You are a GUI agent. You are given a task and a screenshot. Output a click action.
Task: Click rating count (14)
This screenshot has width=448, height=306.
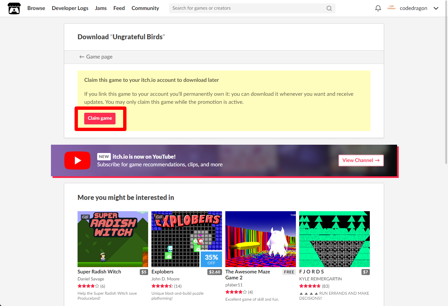[178, 286]
